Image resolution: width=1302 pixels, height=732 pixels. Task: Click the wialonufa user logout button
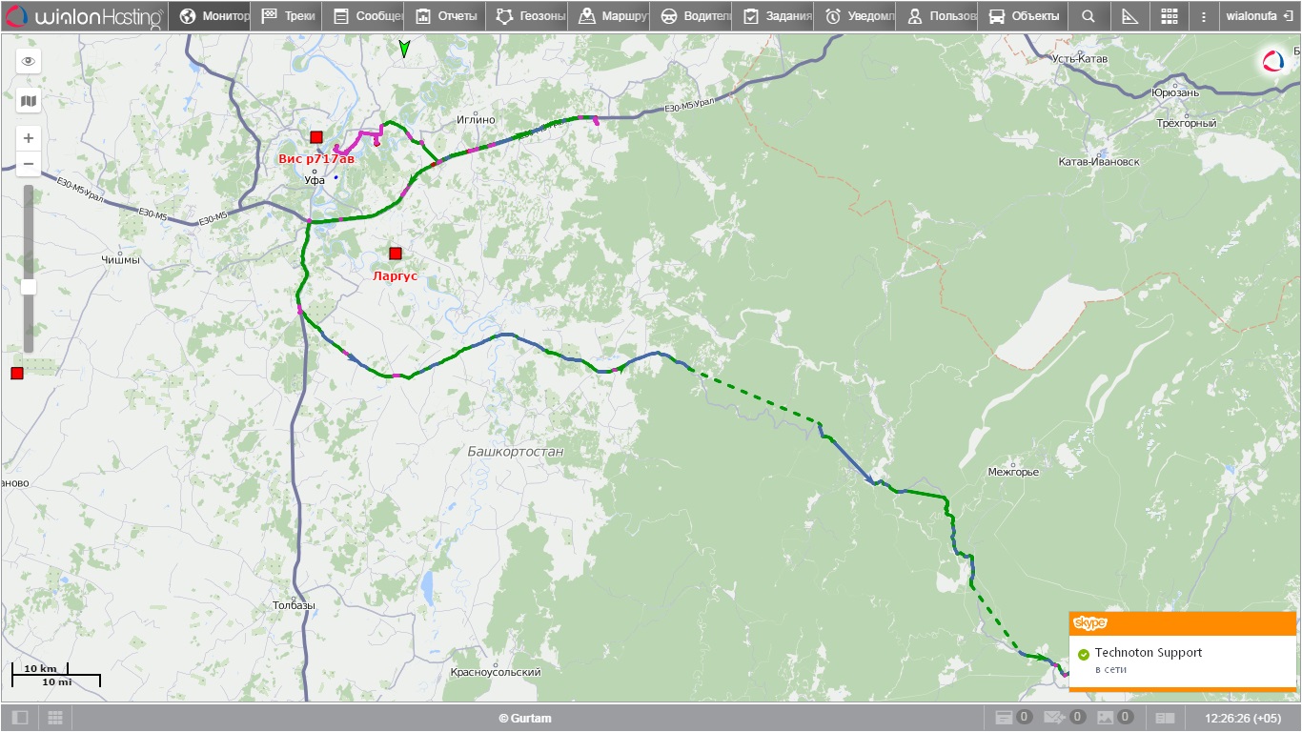[1259, 16]
